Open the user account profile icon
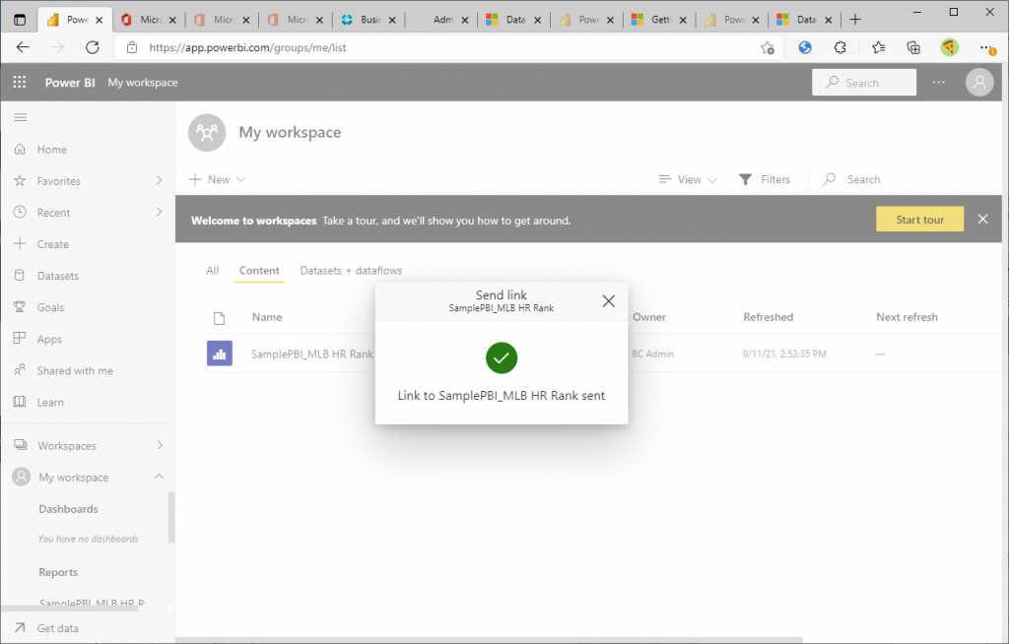 979,83
